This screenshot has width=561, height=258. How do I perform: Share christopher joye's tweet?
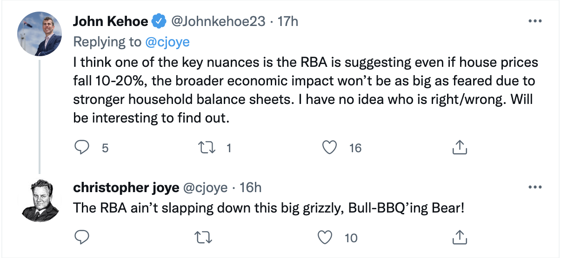pos(459,238)
